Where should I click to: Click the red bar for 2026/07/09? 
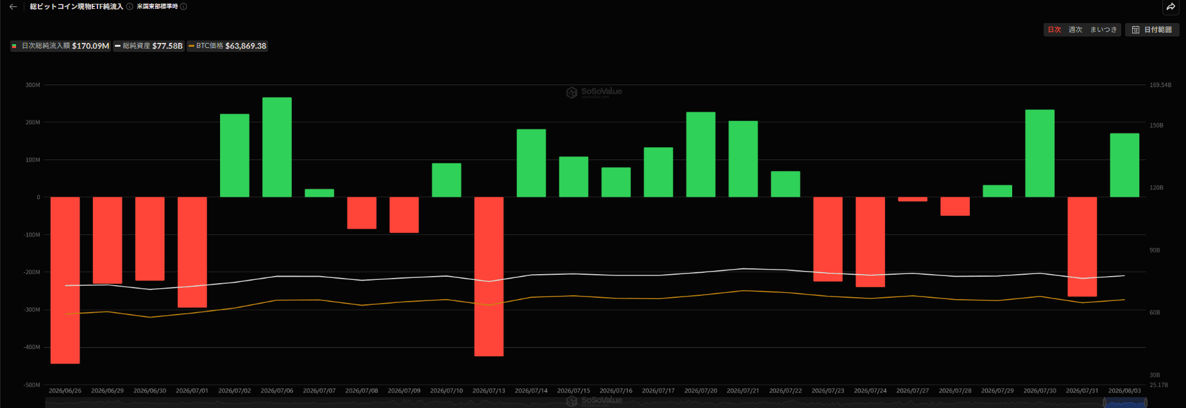click(404, 215)
